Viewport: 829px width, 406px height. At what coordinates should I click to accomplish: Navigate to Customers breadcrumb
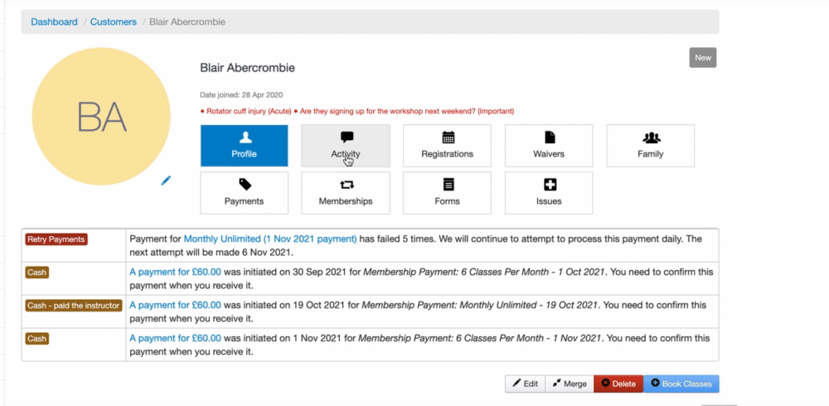[114, 22]
